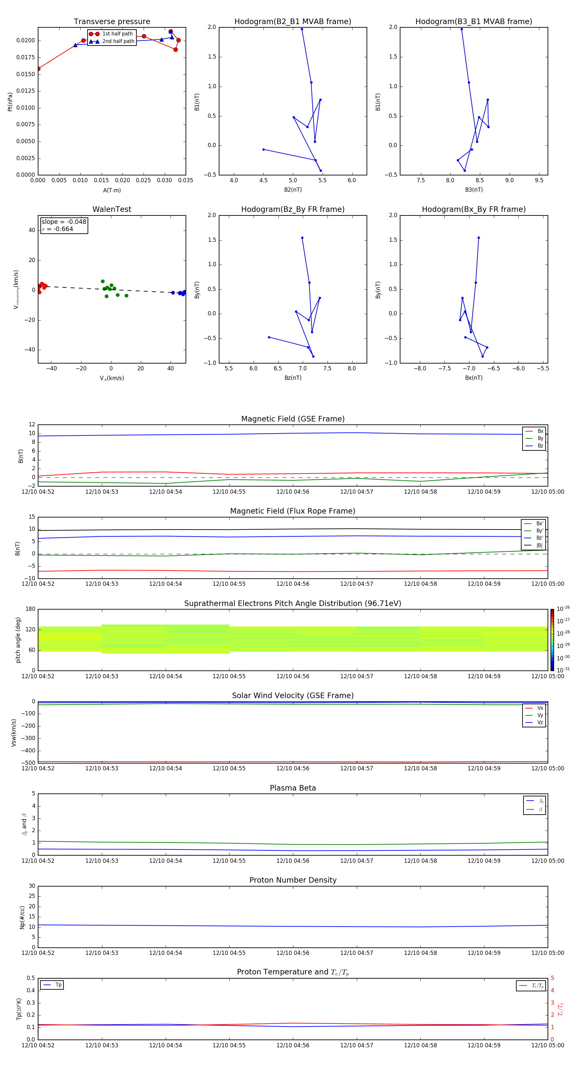Click the "2nd half path" legend entry
Viewport: 586px width, 1074px height.
click(x=112, y=41)
